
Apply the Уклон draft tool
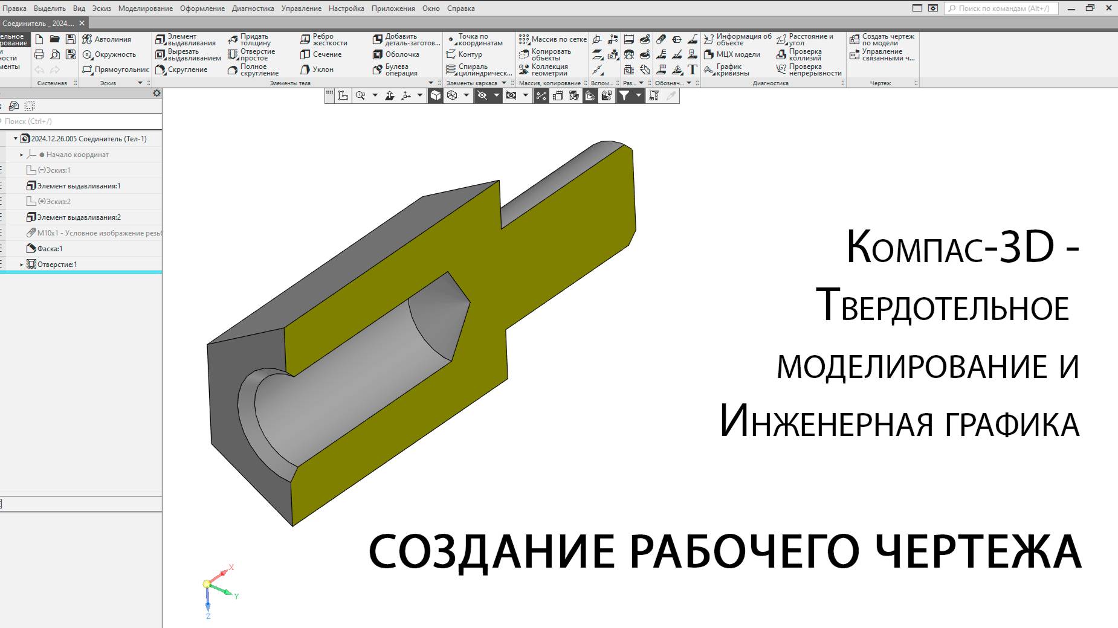click(317, 69)
